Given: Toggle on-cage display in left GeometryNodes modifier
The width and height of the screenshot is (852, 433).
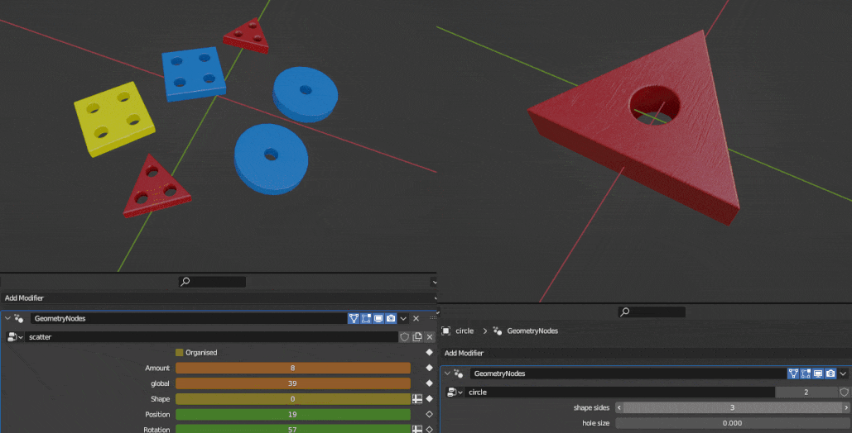Looking at the screenshot, I should [x=354, y=318].
